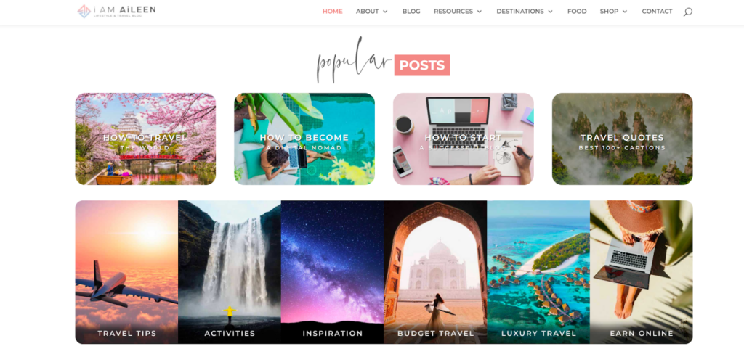Expand the Shop dropdown chevron

[x=625, y=12]
